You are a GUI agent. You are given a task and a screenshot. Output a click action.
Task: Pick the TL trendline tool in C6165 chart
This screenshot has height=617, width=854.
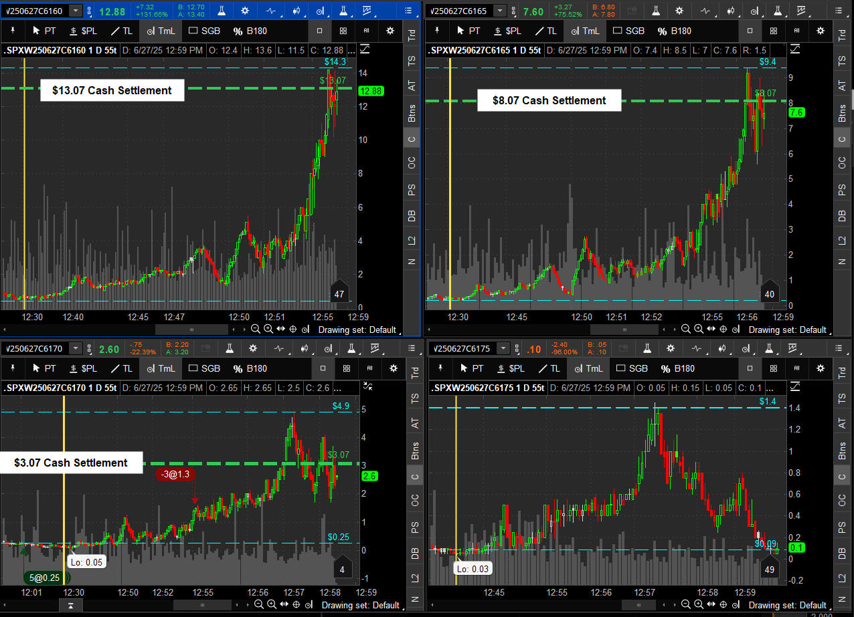[545, 31]
